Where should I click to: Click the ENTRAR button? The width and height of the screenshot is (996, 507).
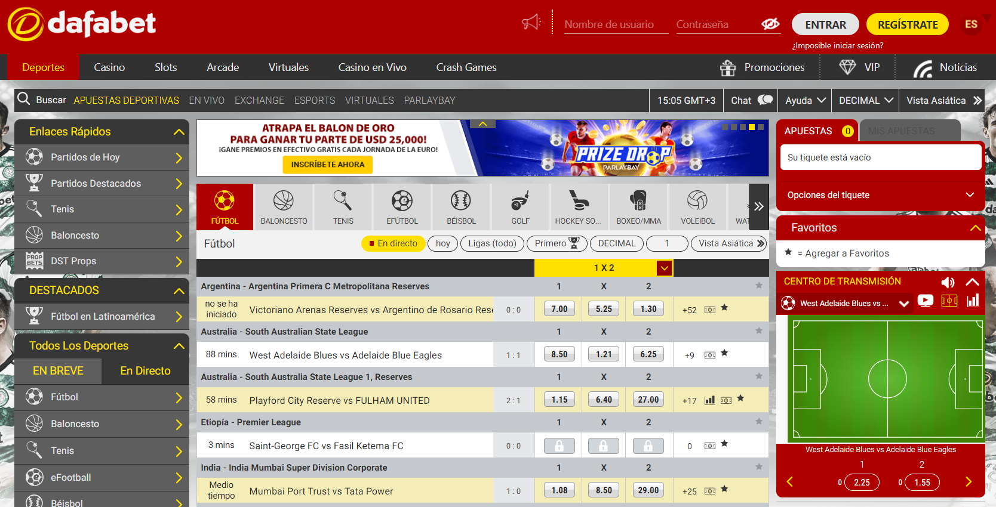click(x=825, y=24)
